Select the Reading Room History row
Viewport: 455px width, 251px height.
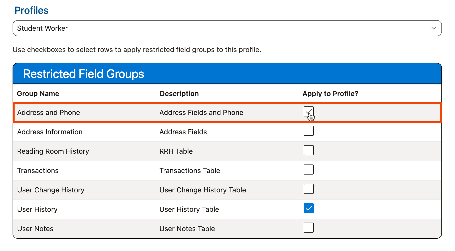click(x=53, y=151)
